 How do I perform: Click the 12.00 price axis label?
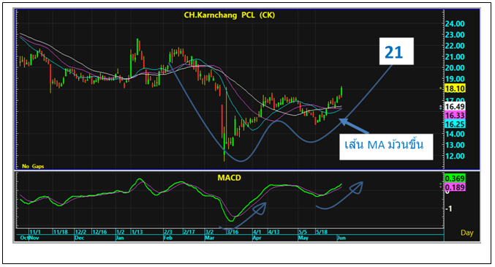tap(455, 156)
